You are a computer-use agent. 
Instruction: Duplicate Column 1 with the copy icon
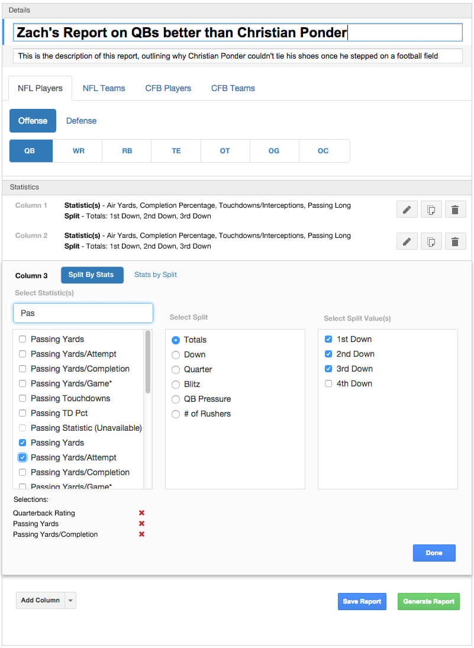coord(431,210)
